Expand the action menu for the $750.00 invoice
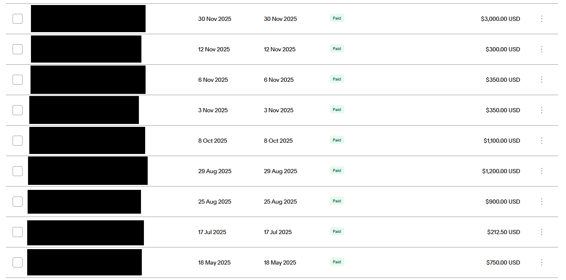This screenshot has width=566, height=280. tap(541, 262)
